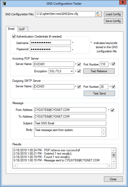Switch to the VoIP tab
This screenshot has height=187, width=128.
[23, 29]
